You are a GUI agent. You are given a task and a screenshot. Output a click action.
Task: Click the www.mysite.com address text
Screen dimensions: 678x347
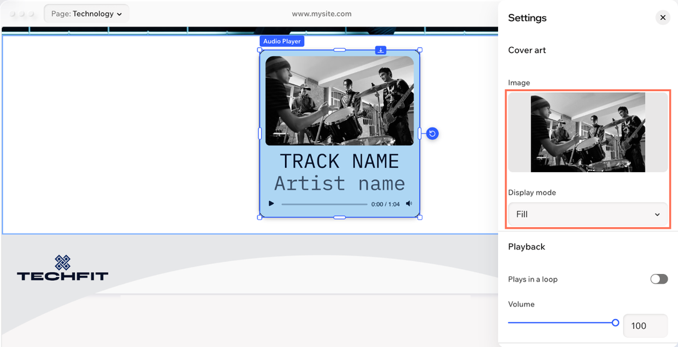pos(322,14)
